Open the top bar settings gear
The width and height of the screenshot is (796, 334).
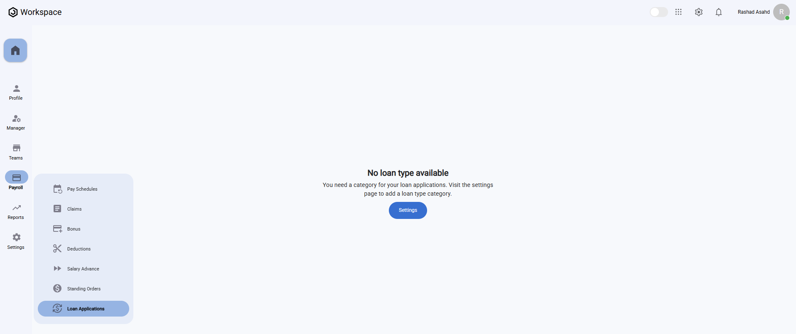click(x=699, y=12)
